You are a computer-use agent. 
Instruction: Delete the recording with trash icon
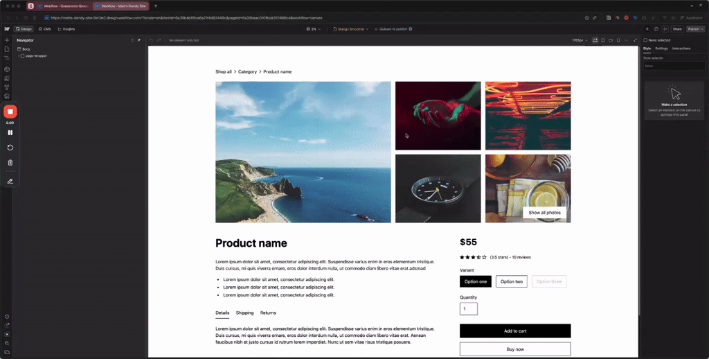tap(10, 163)
